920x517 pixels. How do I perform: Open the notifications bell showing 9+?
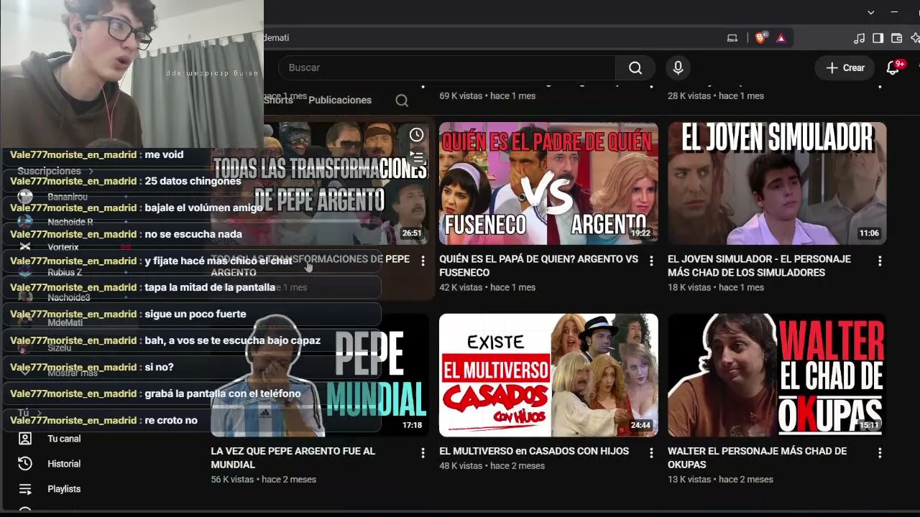893,67
